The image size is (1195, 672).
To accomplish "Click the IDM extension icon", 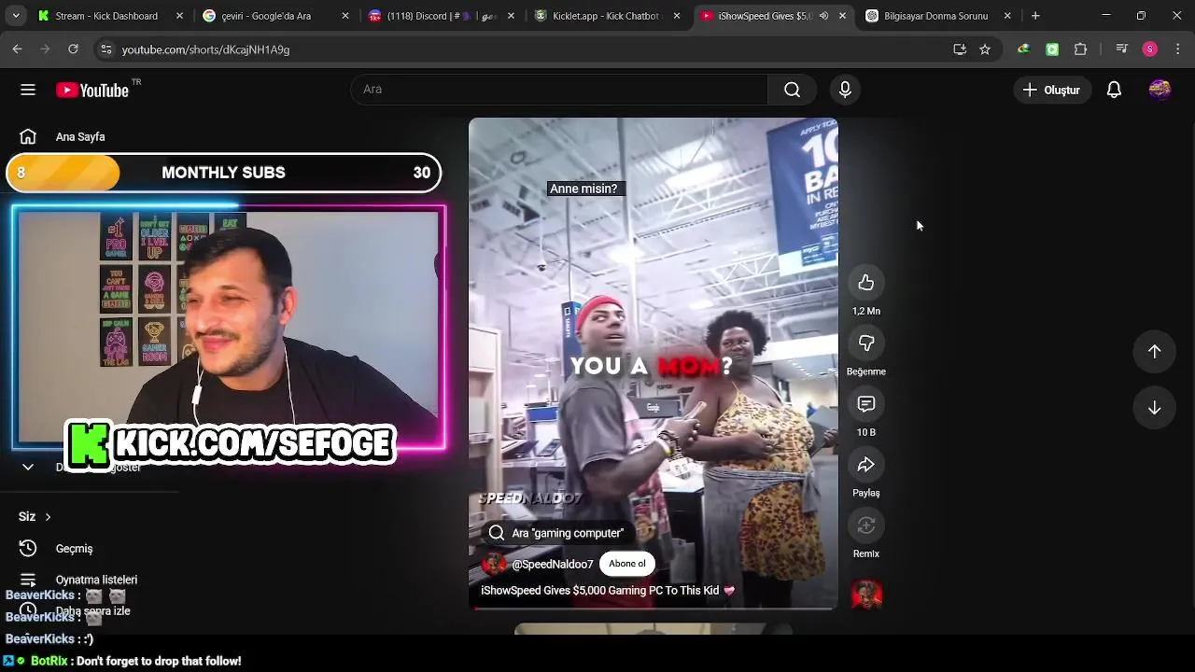I will [1024, 49].
